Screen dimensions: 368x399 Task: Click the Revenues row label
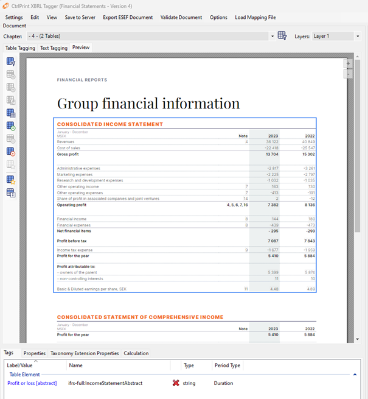coord(66,142)
